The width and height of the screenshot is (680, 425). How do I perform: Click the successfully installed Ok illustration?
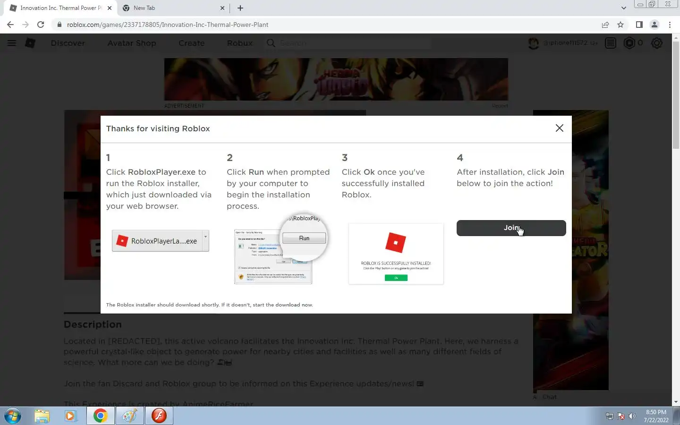(x=396, y=254)
